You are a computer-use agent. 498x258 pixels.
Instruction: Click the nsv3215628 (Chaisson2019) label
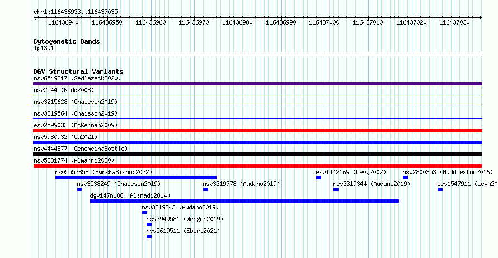(76, 102)
